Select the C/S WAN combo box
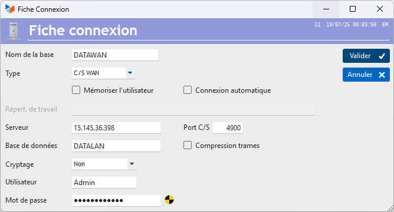394x212 pixels. 103,73
